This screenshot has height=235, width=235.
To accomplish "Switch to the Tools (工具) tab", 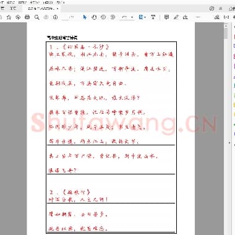I will 14,9.
